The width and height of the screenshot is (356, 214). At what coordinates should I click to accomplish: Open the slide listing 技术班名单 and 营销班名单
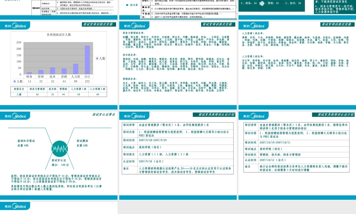(178, 66)
